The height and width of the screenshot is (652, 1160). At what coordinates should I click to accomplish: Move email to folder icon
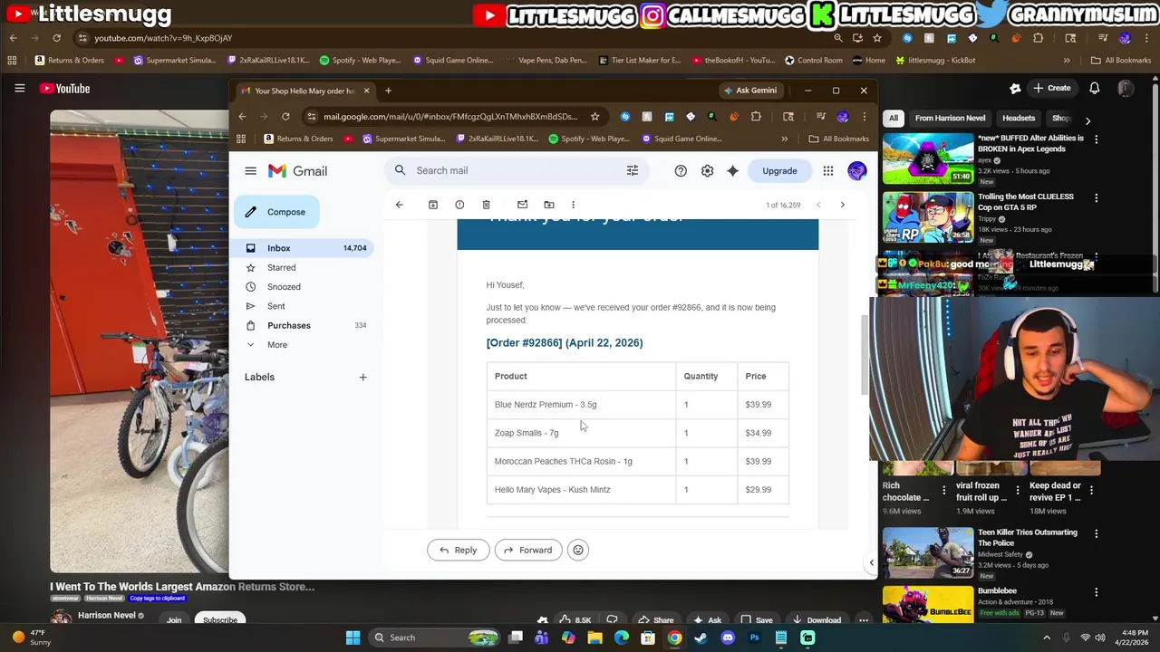[x=548, y=205]
